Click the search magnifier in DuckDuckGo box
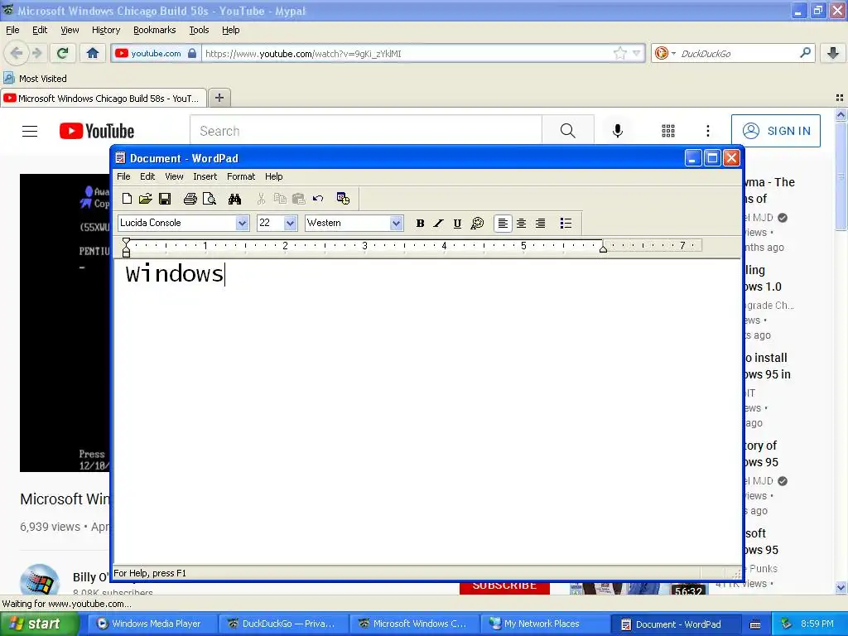 [x=805, y=53]
